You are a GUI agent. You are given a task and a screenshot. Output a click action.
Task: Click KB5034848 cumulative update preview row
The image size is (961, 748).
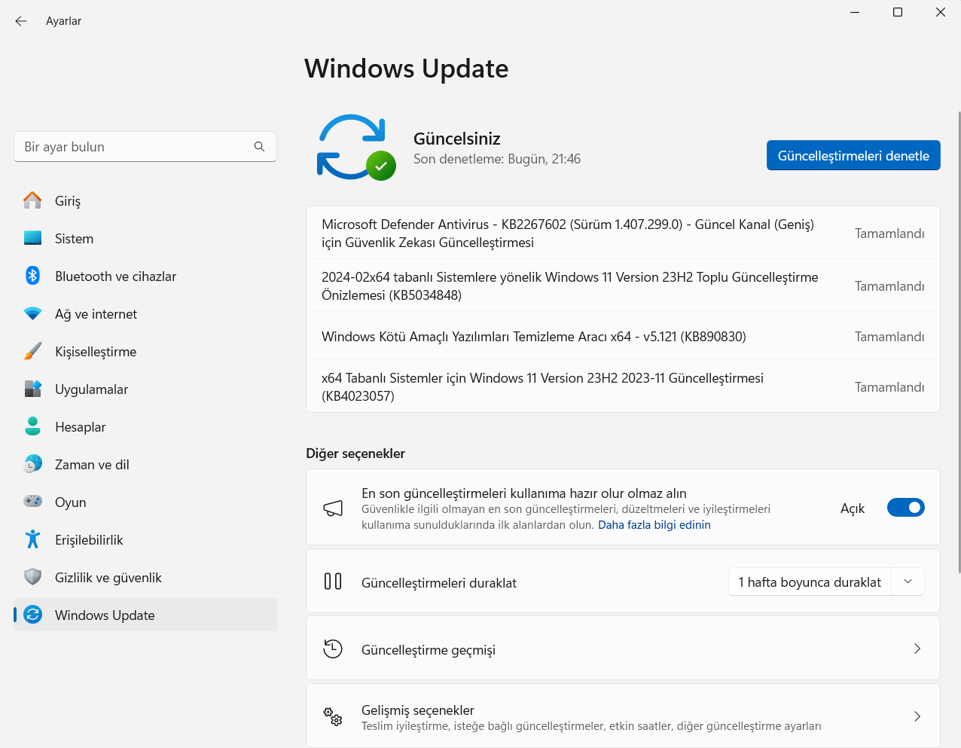point(623,285)
